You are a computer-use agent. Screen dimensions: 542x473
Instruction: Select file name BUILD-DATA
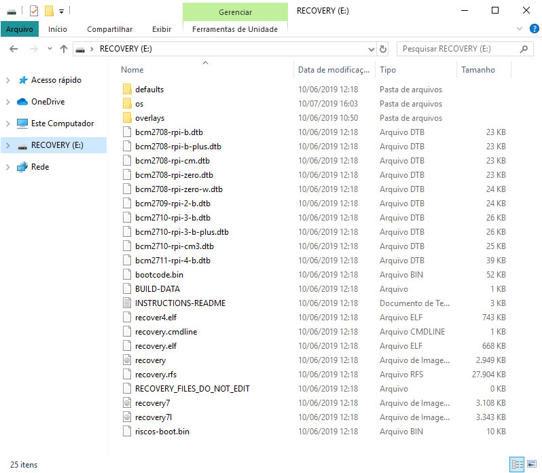coord(158,288)
